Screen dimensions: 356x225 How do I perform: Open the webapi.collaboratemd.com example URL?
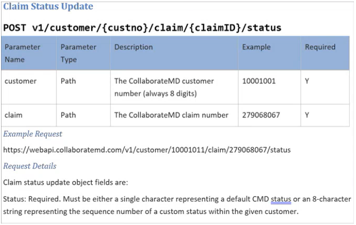[x=147, y=150]
